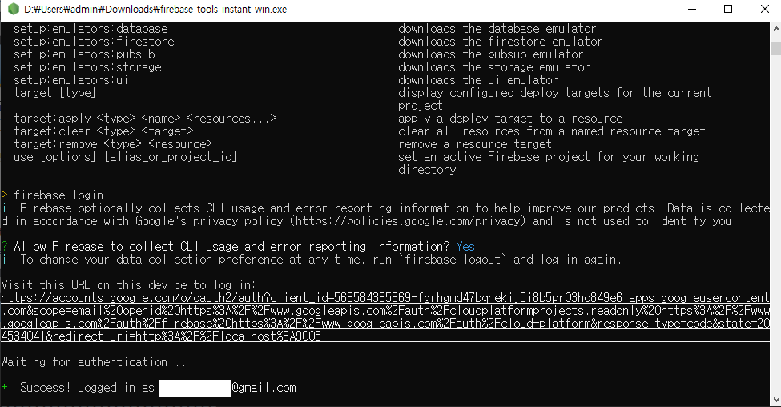Click 'set an active Firebase project' description
This screenshot has width=781, height=407.
549,163
